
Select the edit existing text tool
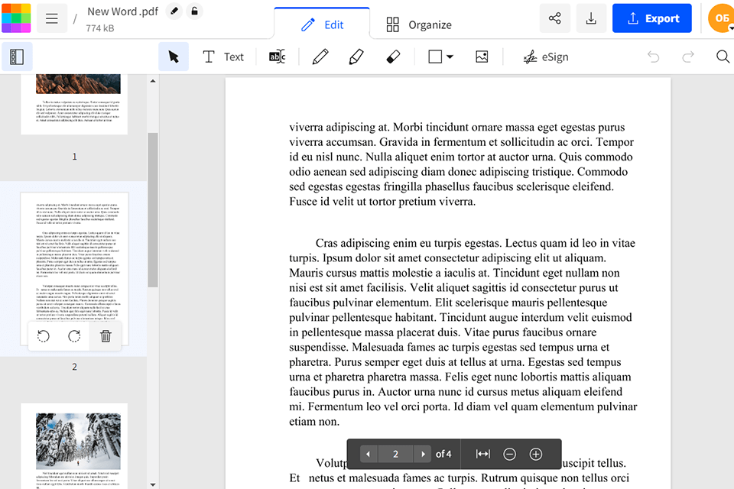pyautogui.click(x=277, y=57)
